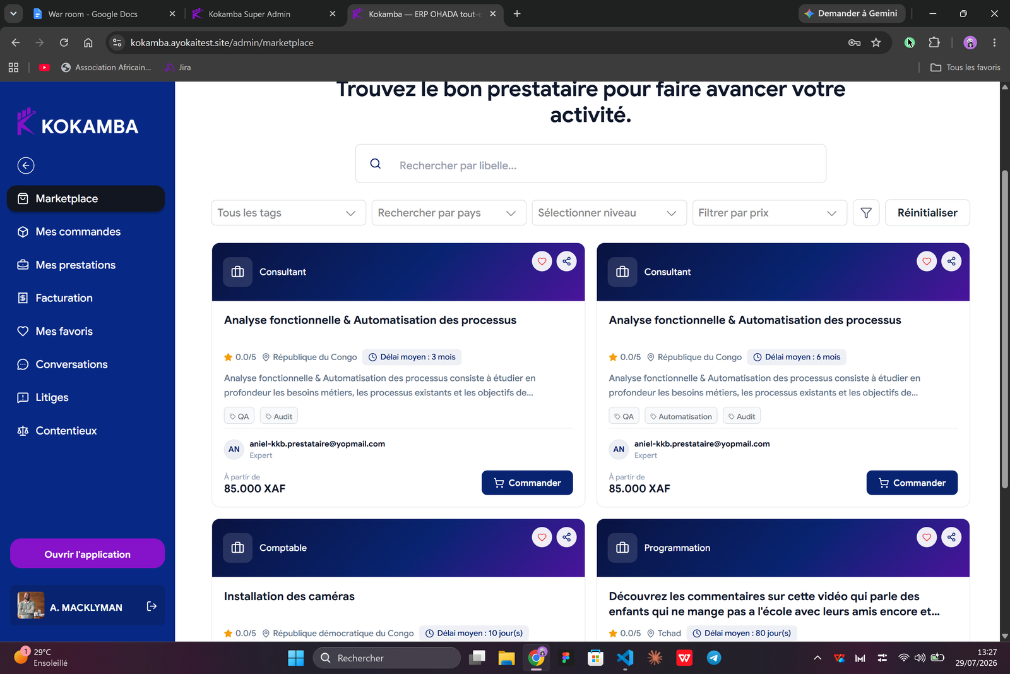Favorite the 6 mois Consultant card
Screen dimensions: 1010x674
(927, 261)
